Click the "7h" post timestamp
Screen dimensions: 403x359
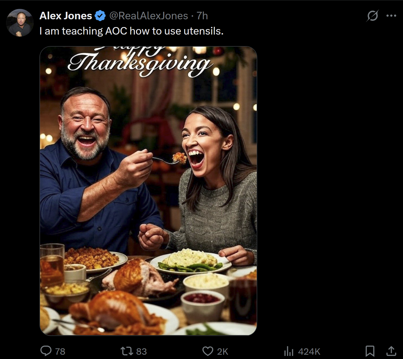[202, 16]
